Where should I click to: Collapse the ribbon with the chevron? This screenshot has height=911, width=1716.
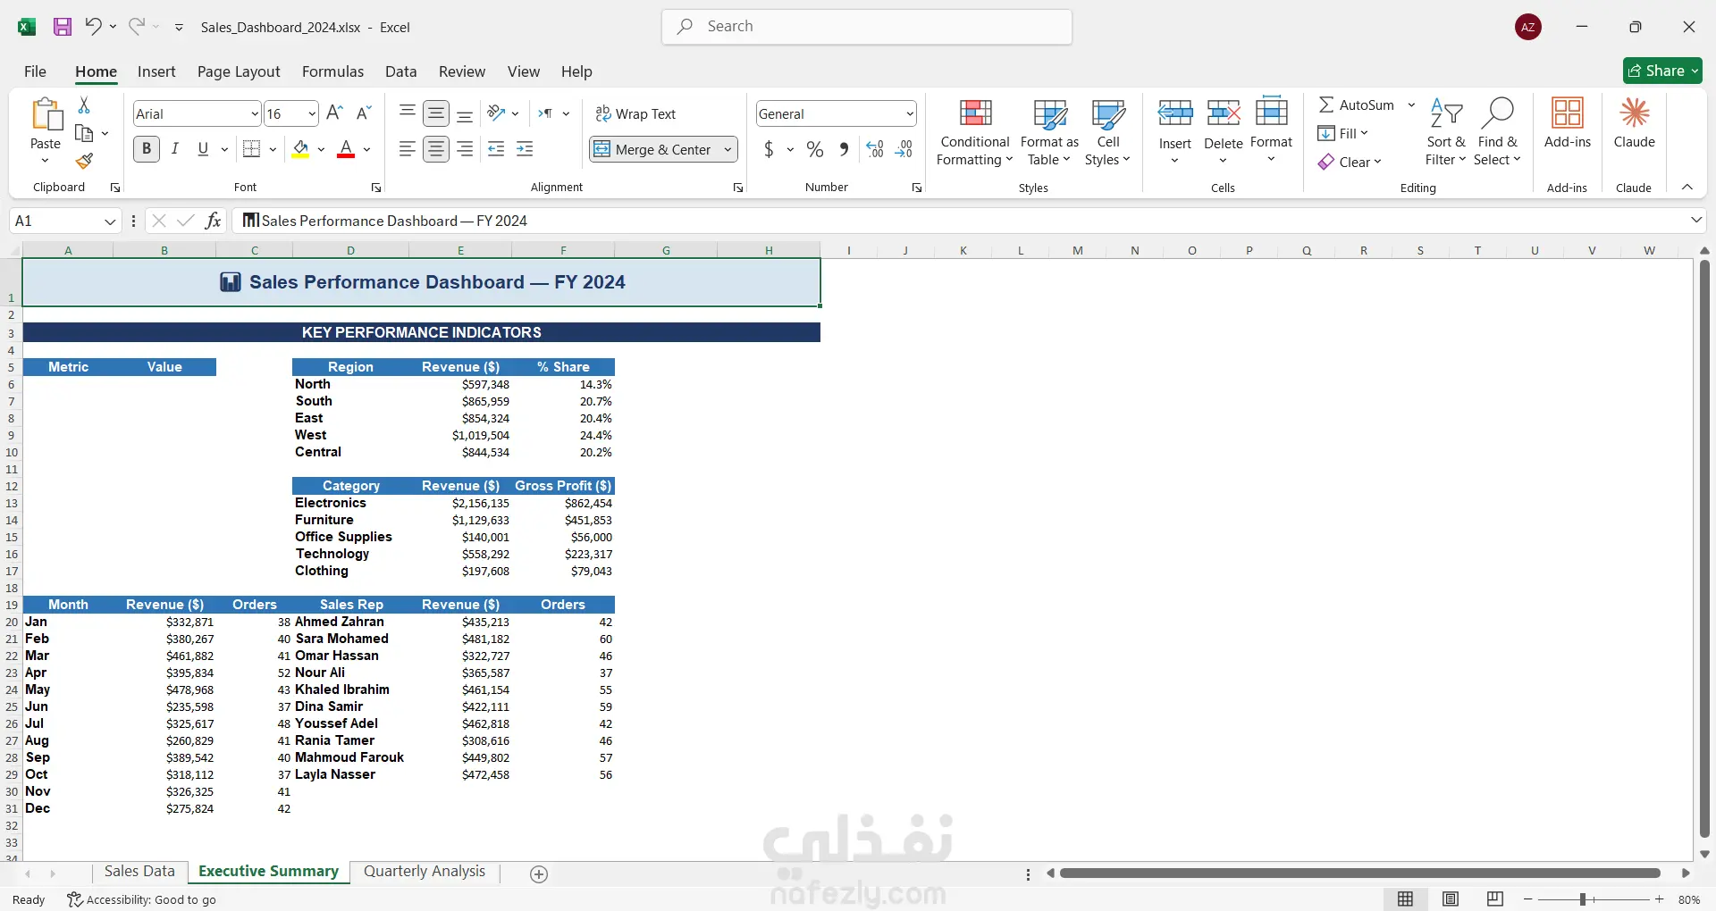tap(1687, 187)
